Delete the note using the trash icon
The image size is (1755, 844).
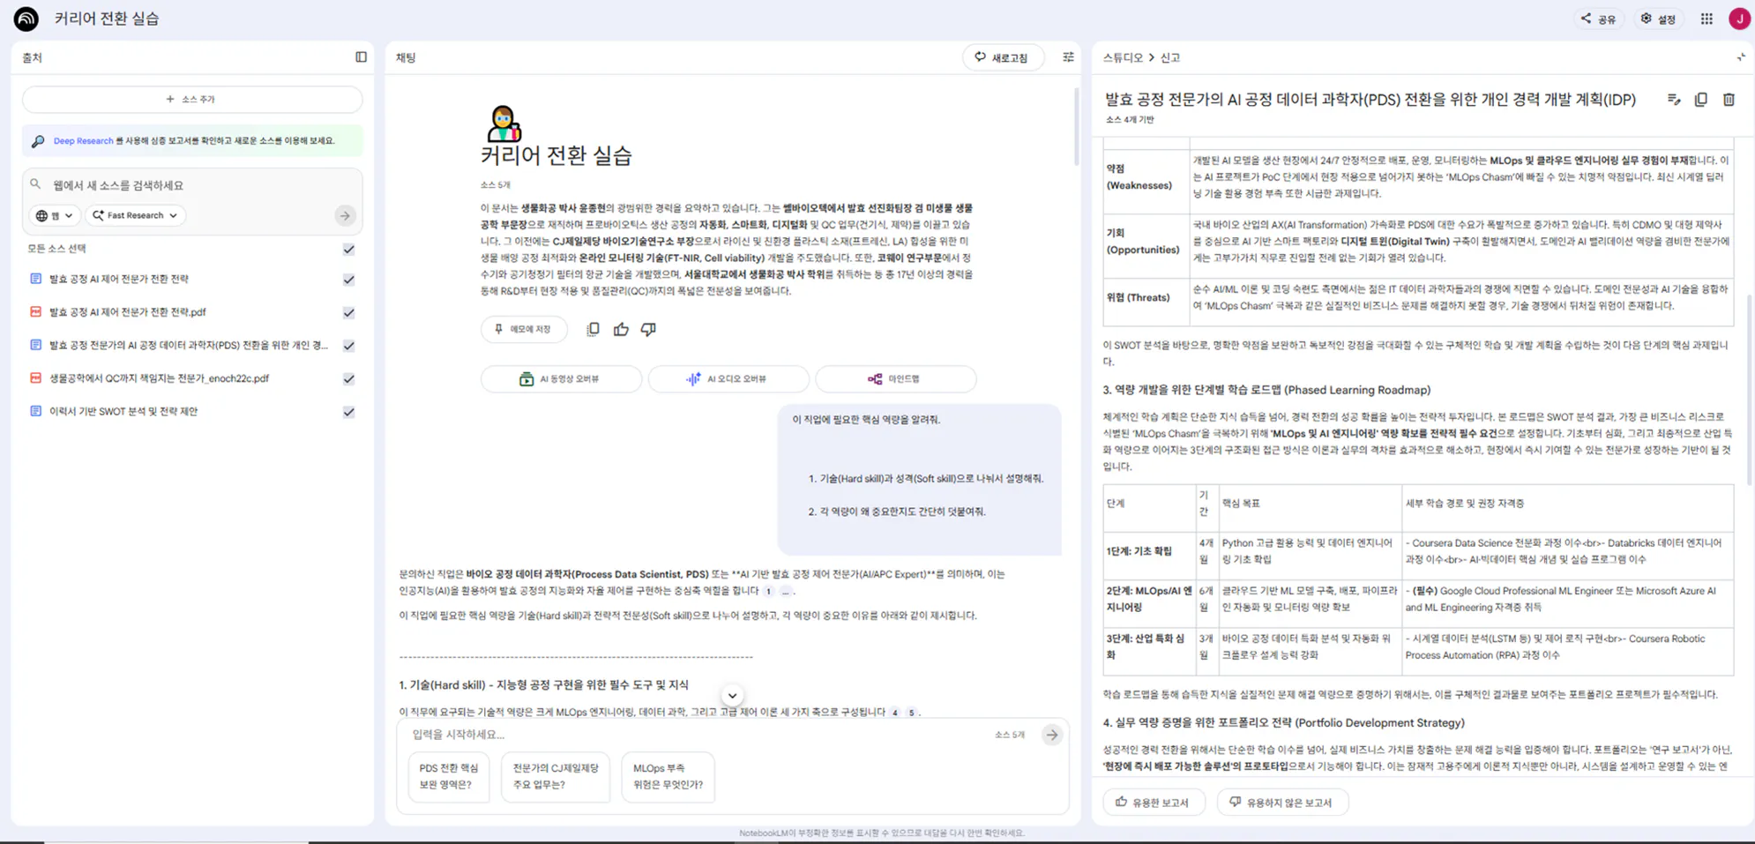tap(1729, 99)
